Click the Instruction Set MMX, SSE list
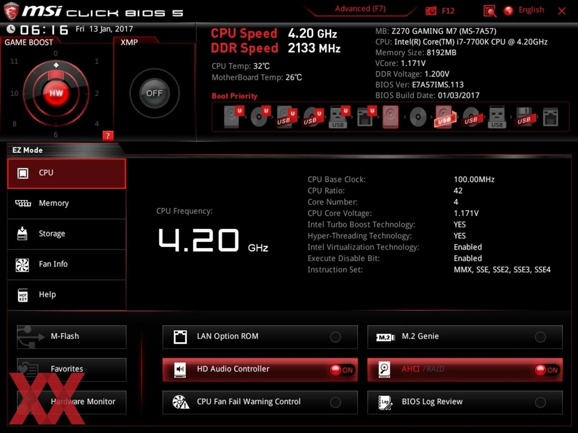The image size is (578, 433). (x=502, y=270)
